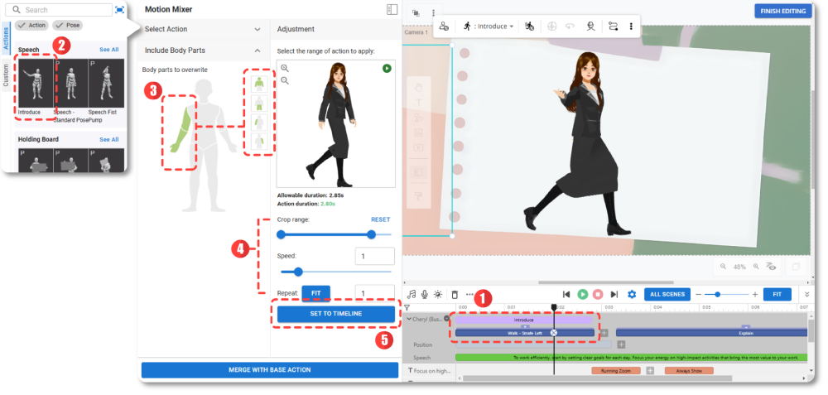
Task: Zoom in on the action preview
Action: [285, 68]
